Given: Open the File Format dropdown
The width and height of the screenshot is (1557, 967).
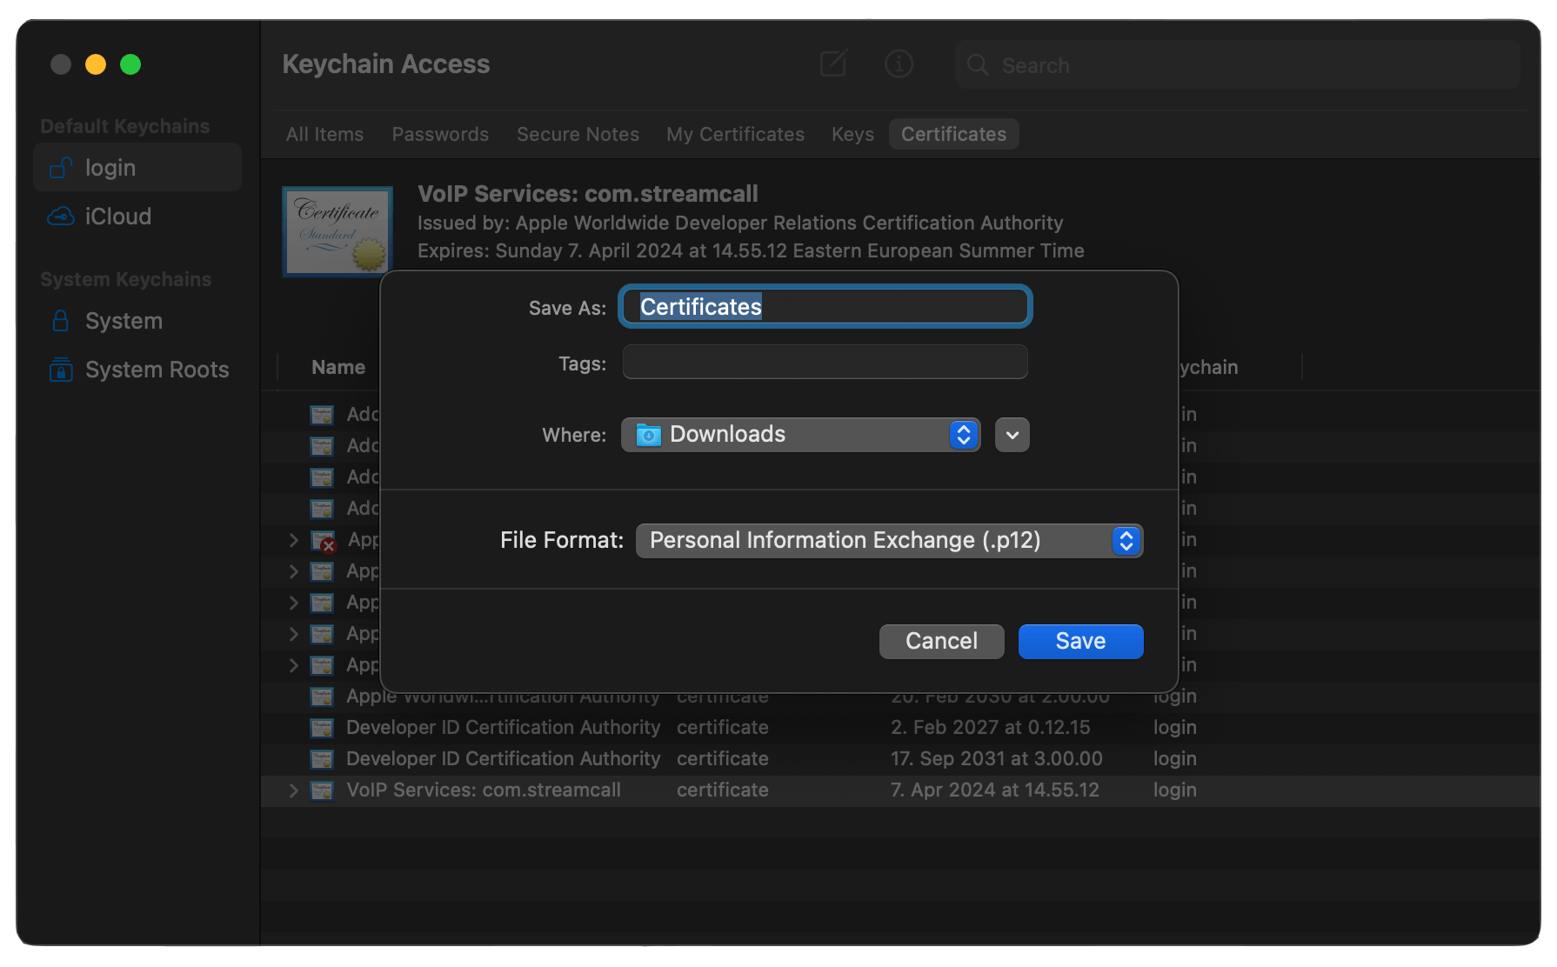Looking at the screenshot, I should [889, 540].
